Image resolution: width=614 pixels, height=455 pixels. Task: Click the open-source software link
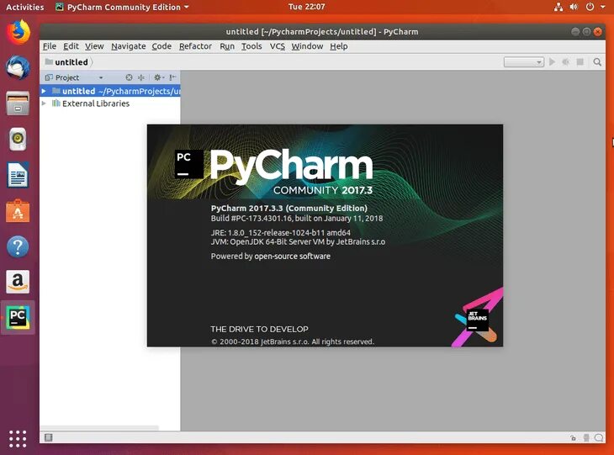point(292,256)
